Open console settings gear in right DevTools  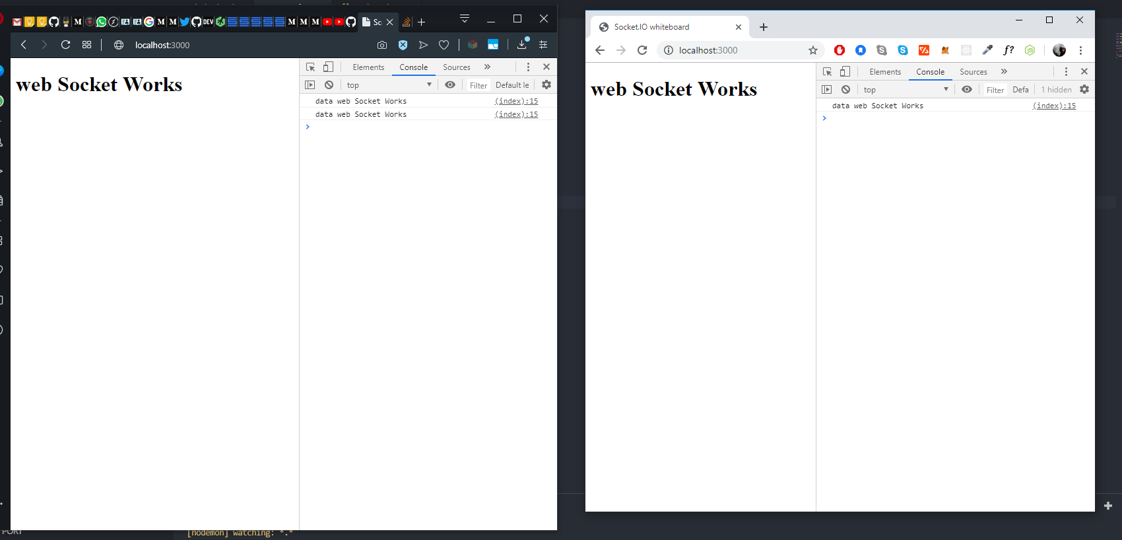click(1084, 90)
